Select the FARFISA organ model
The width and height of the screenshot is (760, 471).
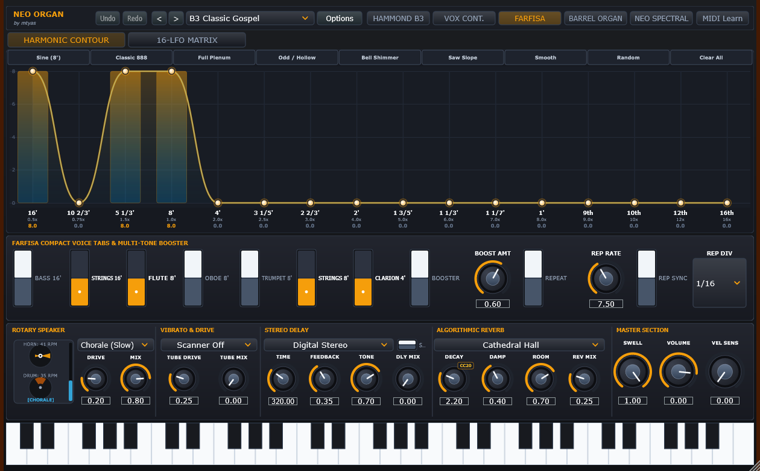(530, 18)
